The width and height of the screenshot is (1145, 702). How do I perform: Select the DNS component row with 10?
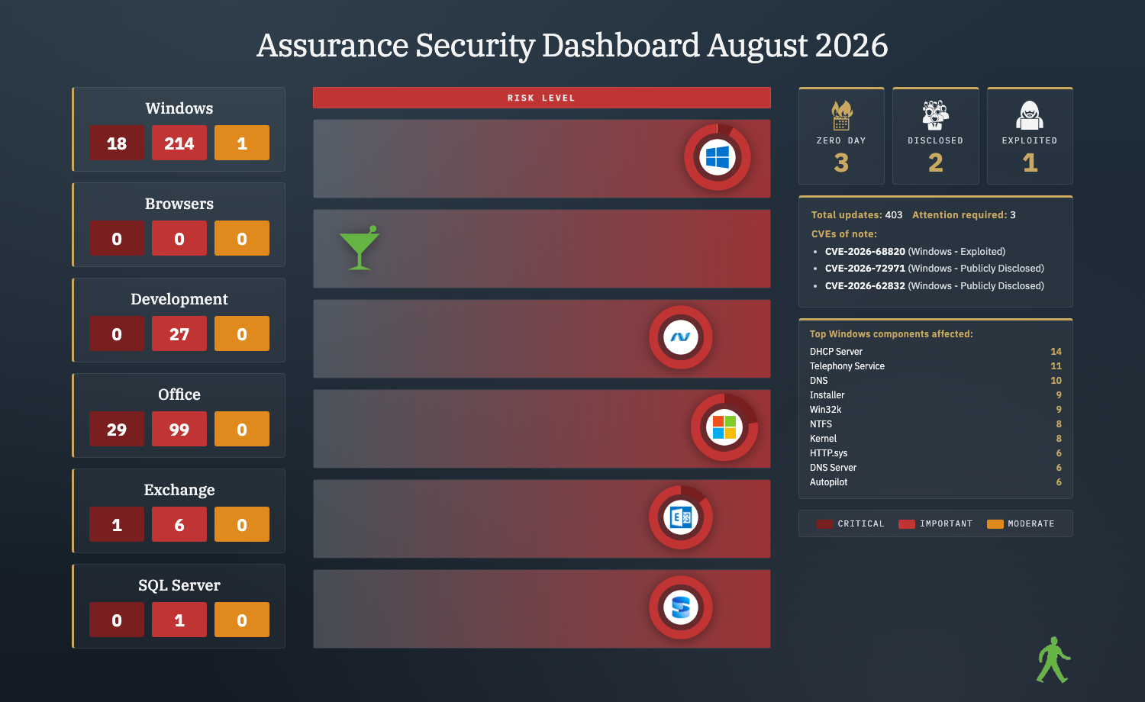(936, 381)
